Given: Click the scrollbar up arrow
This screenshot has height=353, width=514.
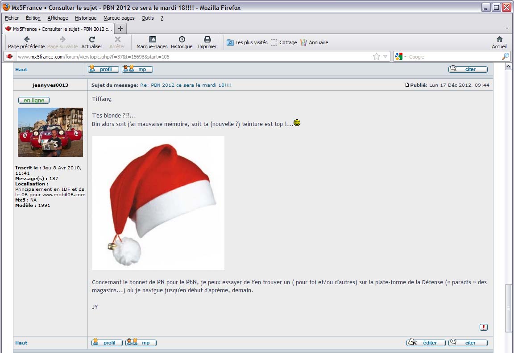Looking at the screenshot, I should [x=509, y=66].
